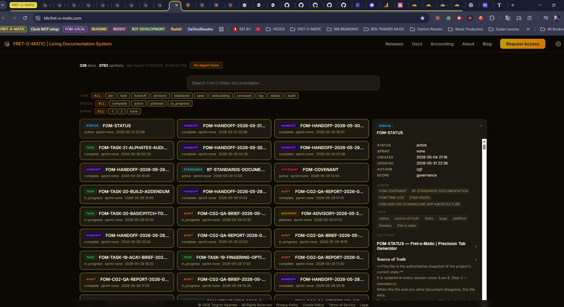564x307 pixels.
Task: Close the current active browser tab
Action: click(176, 5)
